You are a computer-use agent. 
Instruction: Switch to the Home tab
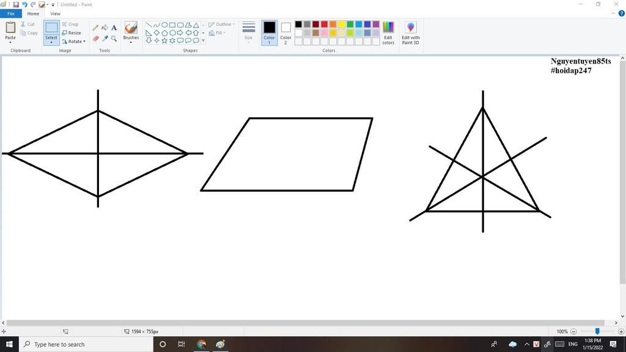33,13
